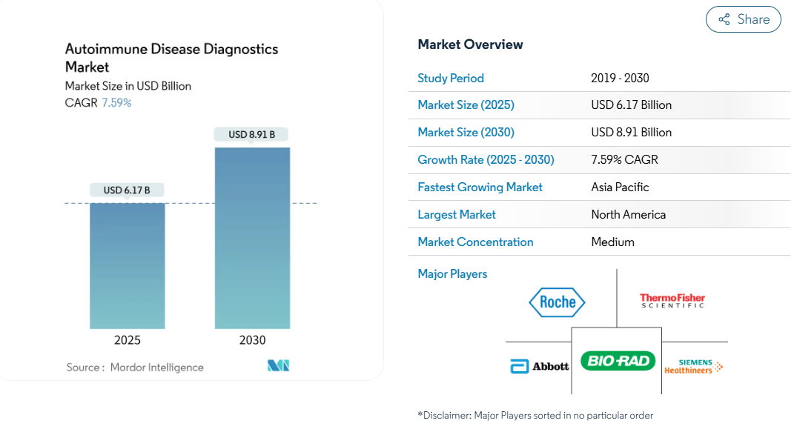Click the share icon inside Share button
This screenshot has width=794, height=432.
click(724, 19)
